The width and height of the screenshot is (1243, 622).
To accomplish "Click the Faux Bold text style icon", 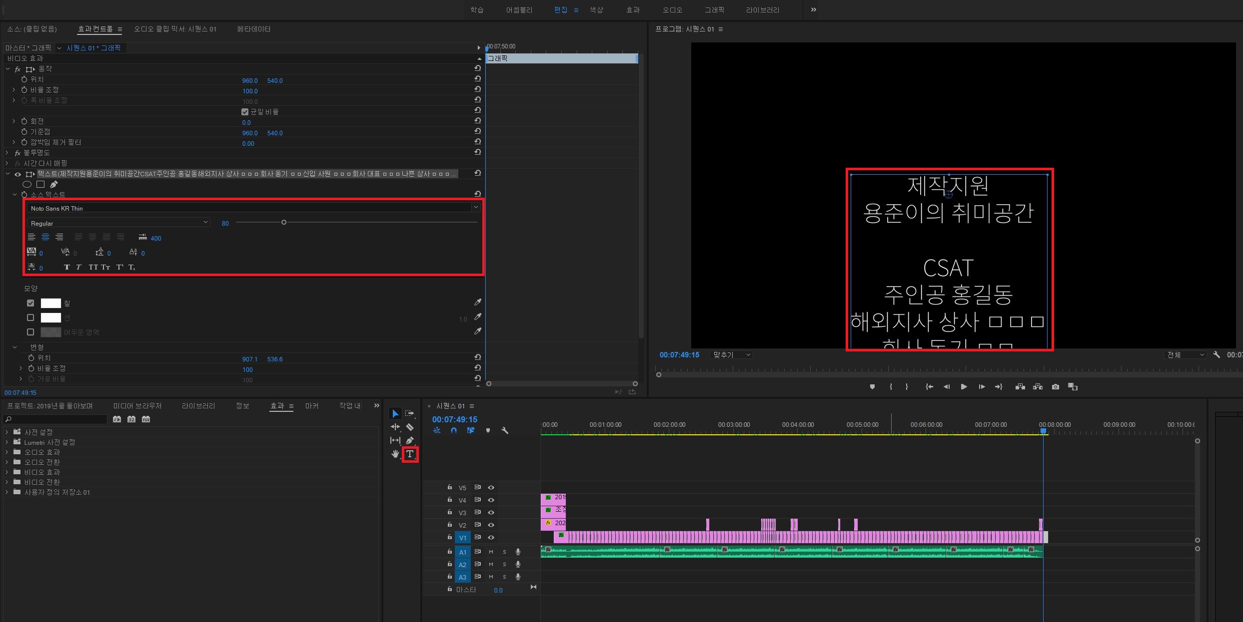I will pos(67,268).
